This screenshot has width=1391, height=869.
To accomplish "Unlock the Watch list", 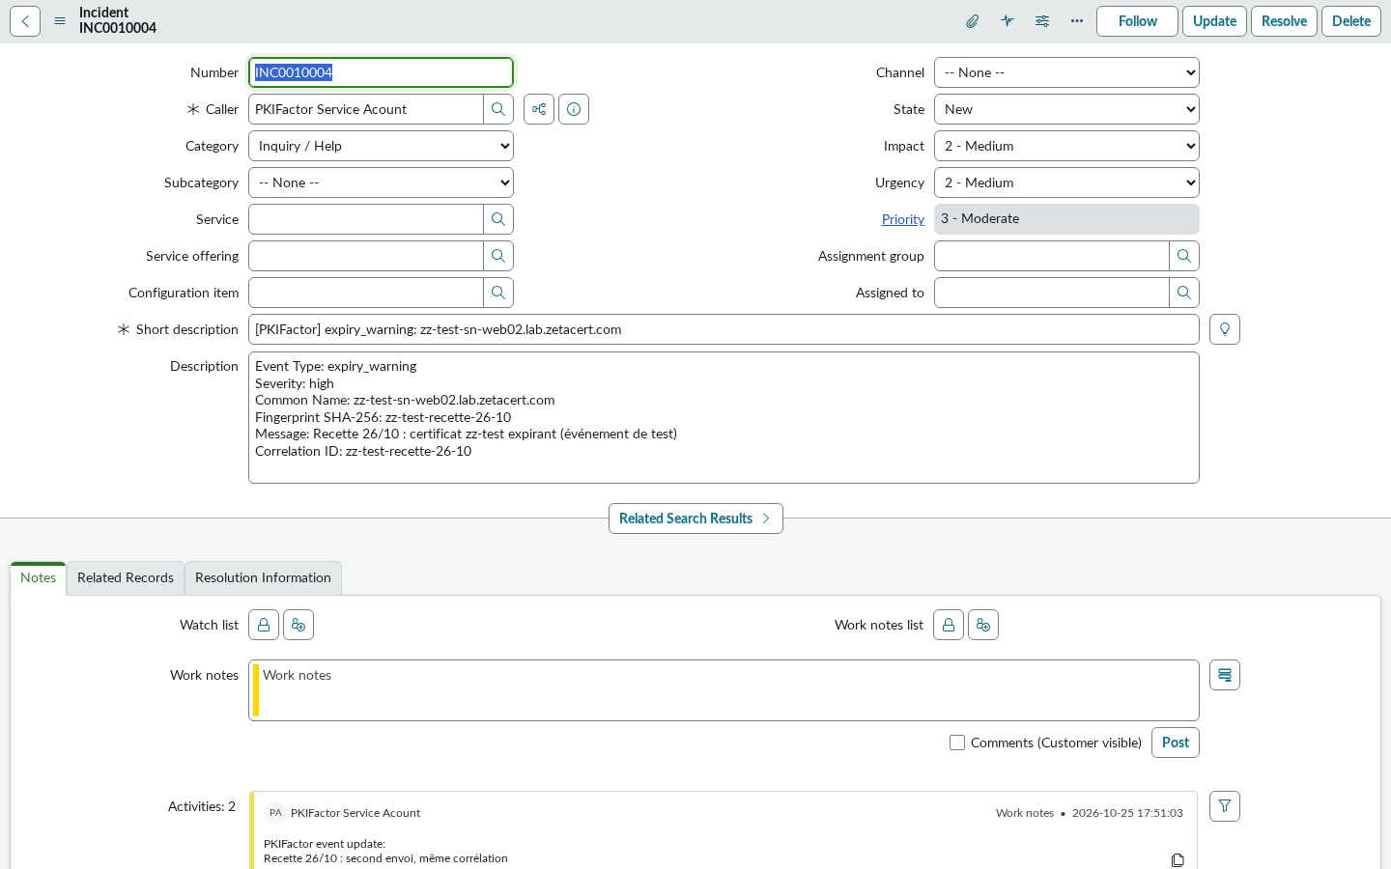I will pos(264,625).
